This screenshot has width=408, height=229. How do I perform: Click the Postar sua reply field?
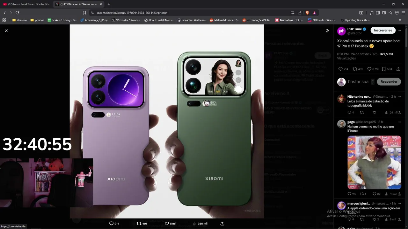[358, 82]
